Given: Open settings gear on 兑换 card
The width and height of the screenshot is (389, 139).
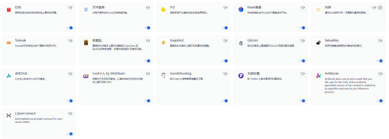Looking at the screenshot, I should (380, 8).
